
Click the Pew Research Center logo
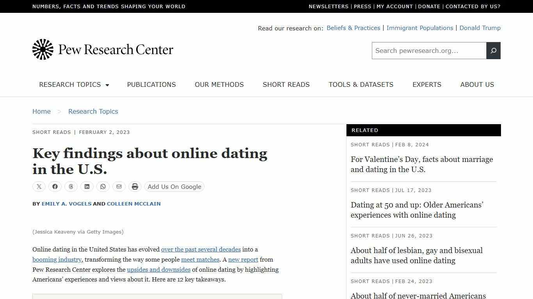click(103, 49)
